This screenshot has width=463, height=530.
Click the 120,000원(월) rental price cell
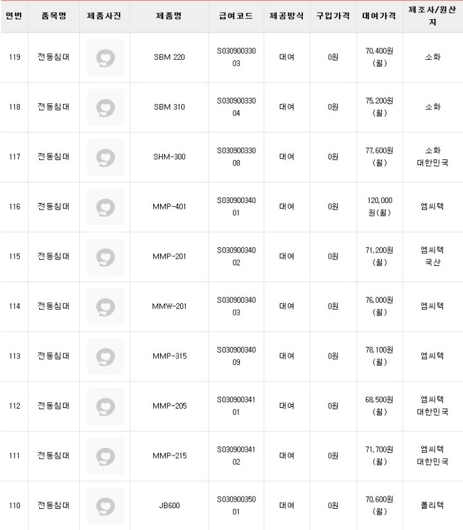tap(379, 207)
